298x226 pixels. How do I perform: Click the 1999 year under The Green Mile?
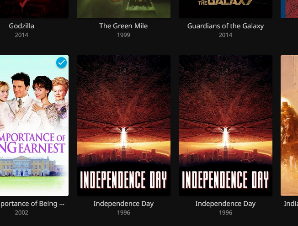coord(123,35)
